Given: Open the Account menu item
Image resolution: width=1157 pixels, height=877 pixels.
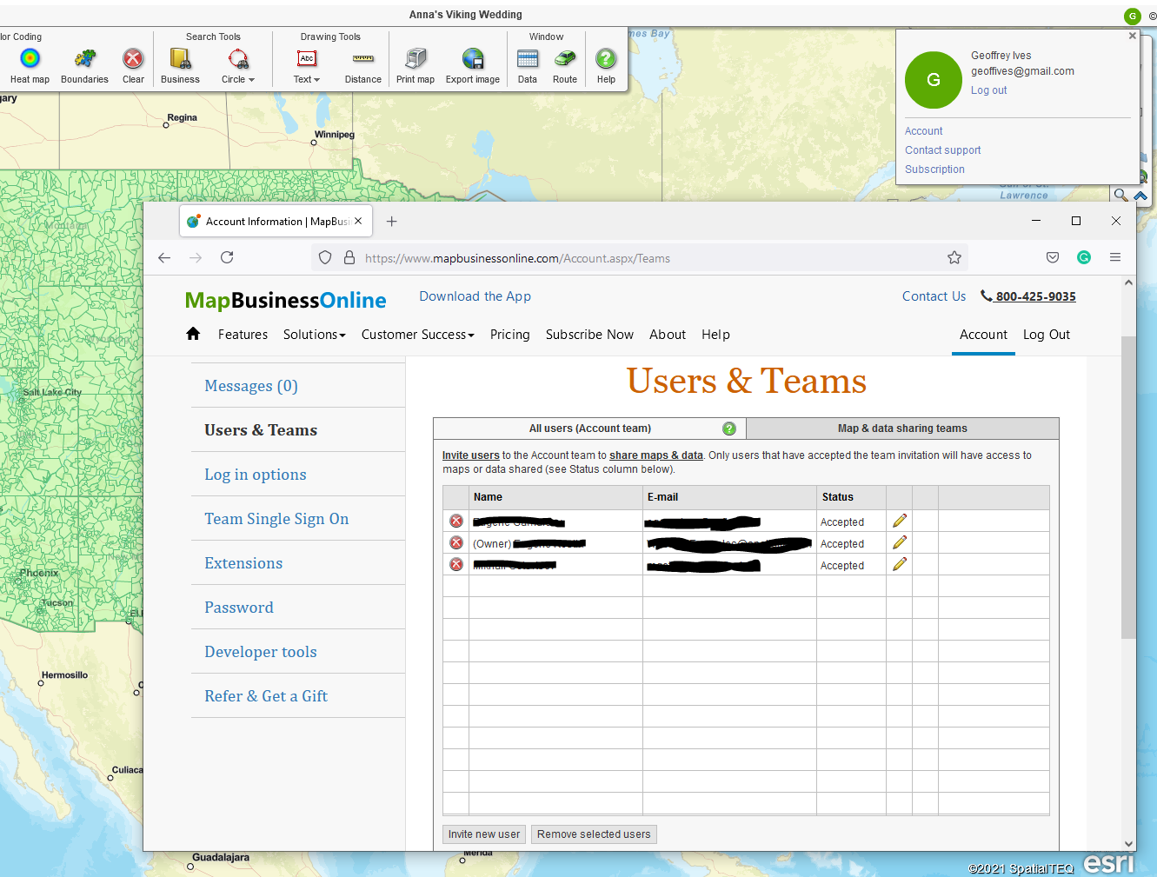Looking at the screenshot, I should point(983,335).
